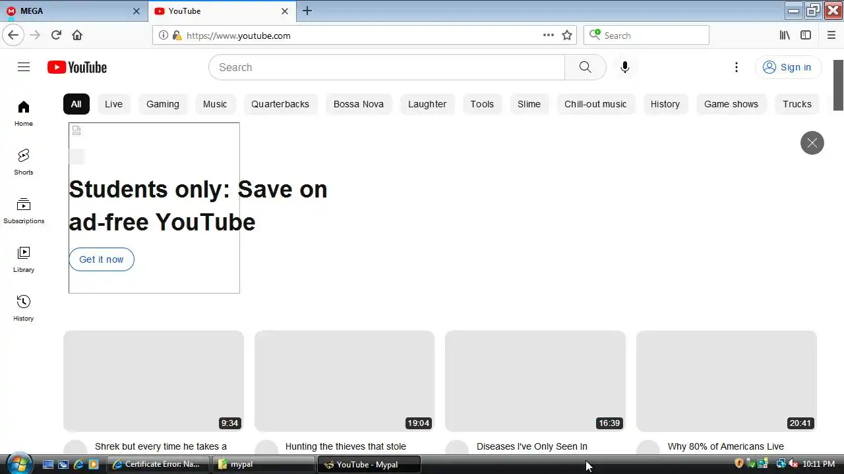Select the Bossa Nova filter chip
This screenshot has width=844, height=474.
[x=359, y=104]
